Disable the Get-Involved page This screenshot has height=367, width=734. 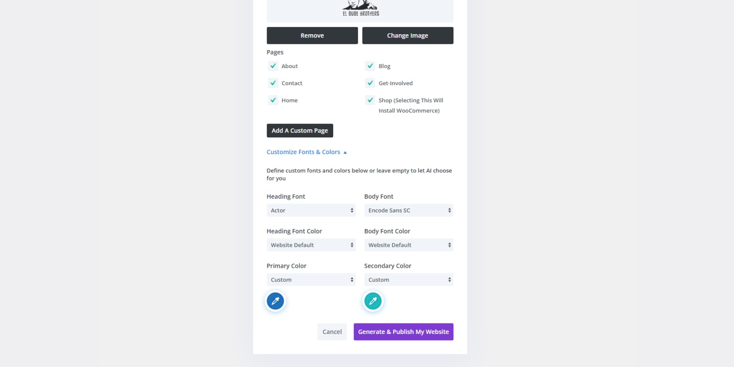[x=370, y=83]
